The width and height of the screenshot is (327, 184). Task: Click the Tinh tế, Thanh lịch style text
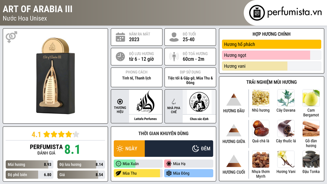(137, 78)
